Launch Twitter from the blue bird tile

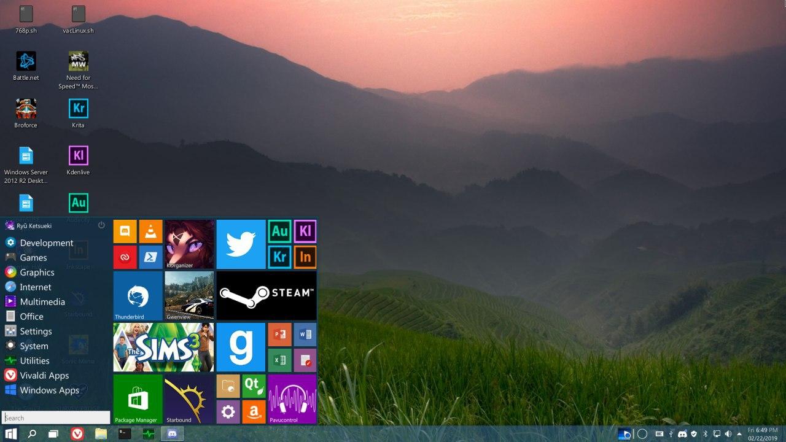[241, 244]
